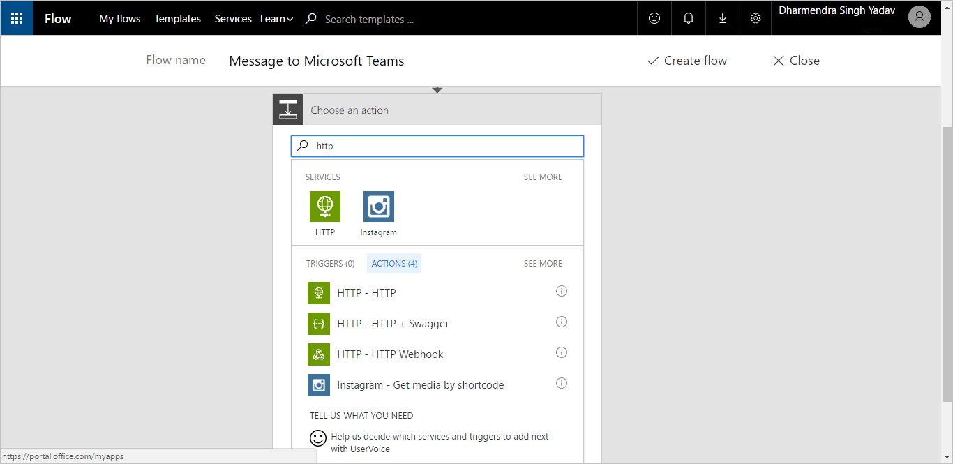The height and width of the screenshot is (464, 953).
Task: Open the Services page
Action: 233,19
